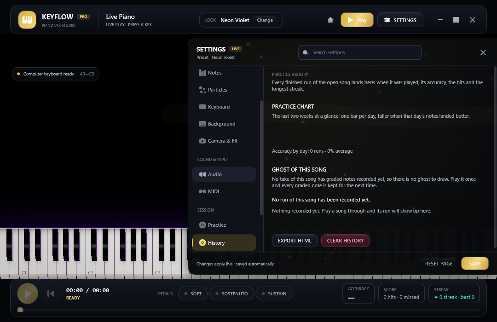Viewport: 497px width, 322px height.
Task: Open the Camera & FX section
Action: coord(224,141)
